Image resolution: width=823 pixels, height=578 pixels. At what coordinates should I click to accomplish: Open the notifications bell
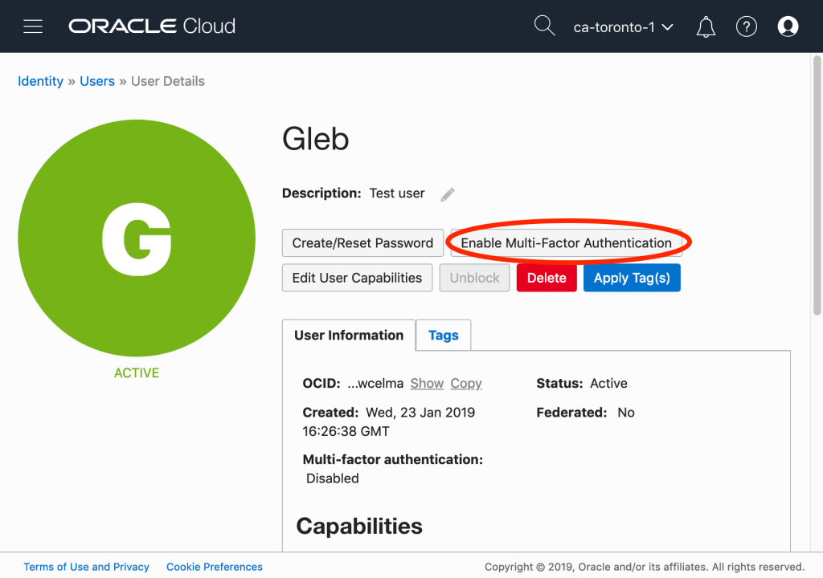(x=706, y=26)
